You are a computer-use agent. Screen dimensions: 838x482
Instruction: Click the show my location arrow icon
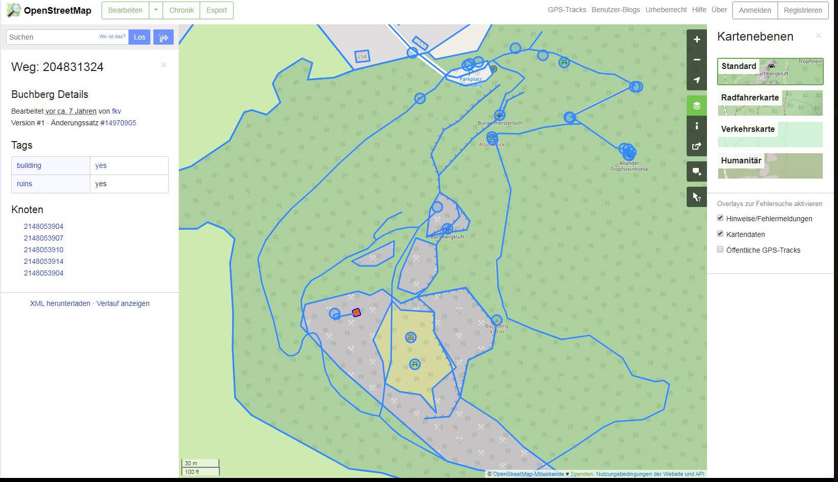[697, 80]
